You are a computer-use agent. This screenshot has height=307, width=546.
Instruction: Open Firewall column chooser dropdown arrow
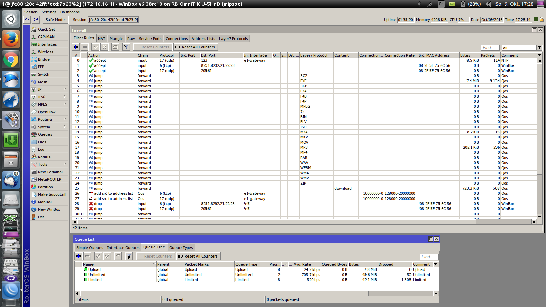[x=540, y=55]
